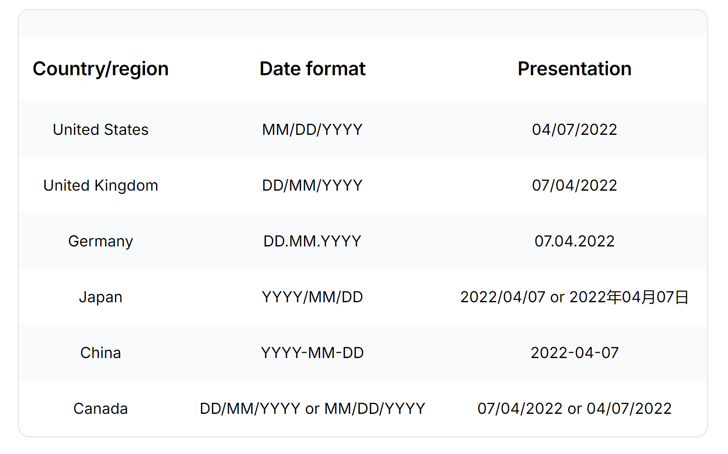The height and width of the screenshot is (454, 728).
Task: Click the Presentation column header
Action: (x=575, y=69)
